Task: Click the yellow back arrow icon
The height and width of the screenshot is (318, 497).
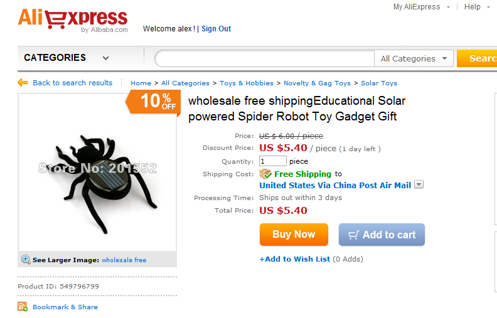Action: point(23,83)
